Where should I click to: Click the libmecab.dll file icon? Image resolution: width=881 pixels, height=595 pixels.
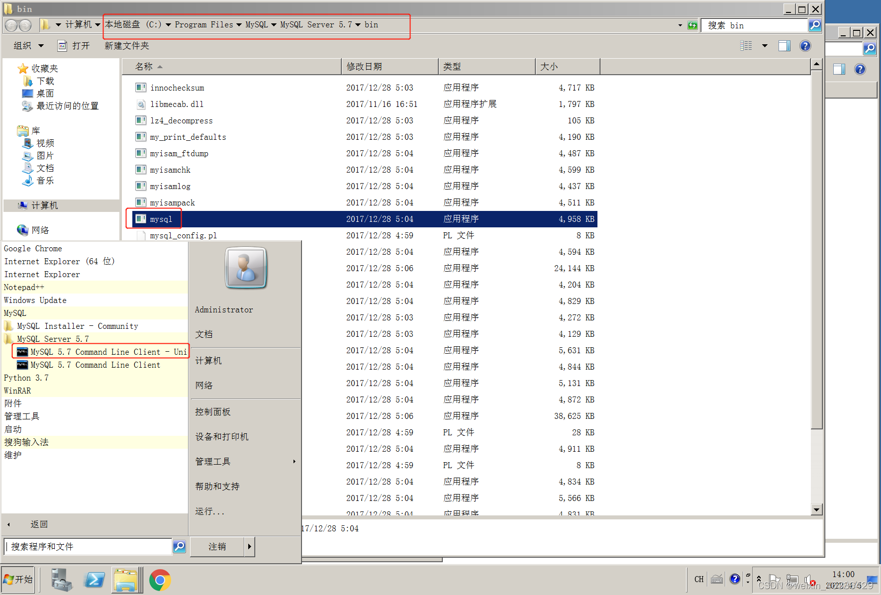pyautogui.click(x=141, y=104)
